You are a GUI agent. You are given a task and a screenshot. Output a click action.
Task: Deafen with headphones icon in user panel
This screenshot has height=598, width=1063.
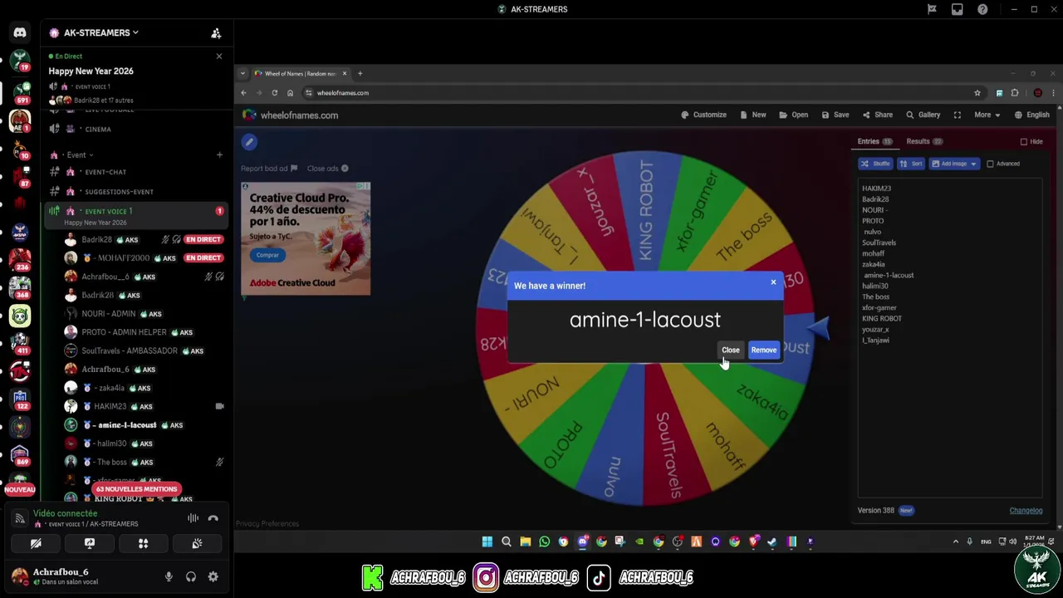pos(191,577)
